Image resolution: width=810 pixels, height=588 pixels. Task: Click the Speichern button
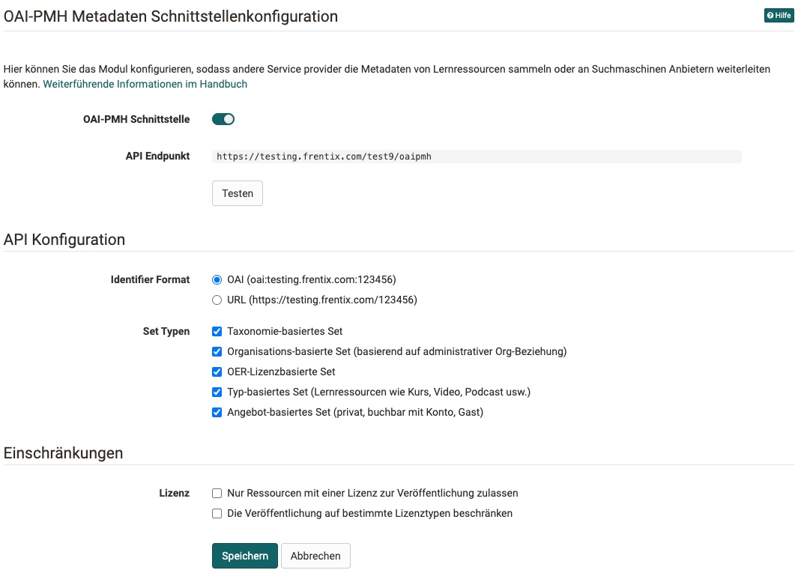245,556
